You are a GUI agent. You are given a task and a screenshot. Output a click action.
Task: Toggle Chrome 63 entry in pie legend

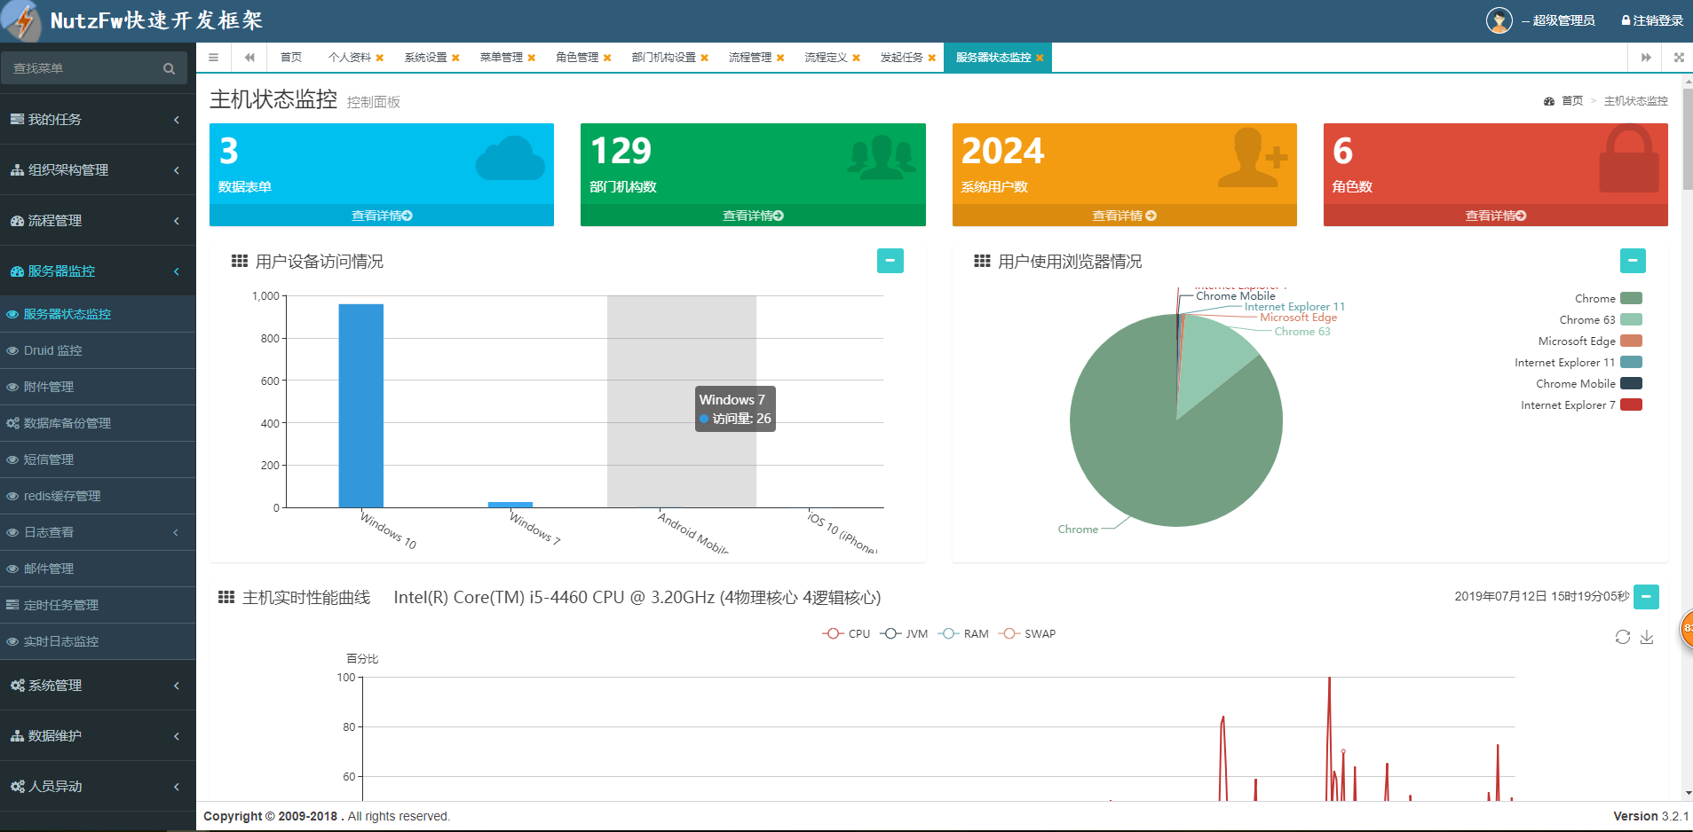(1601, 320)
